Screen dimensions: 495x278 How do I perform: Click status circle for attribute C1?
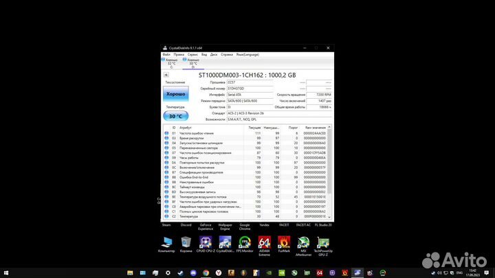pos(166,211)
